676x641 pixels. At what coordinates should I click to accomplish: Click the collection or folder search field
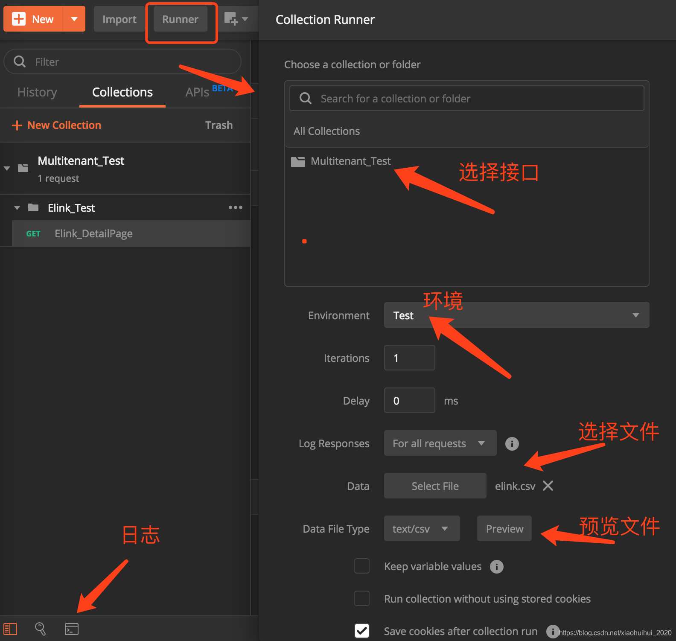pyautogui.click(x=467, y=99)
